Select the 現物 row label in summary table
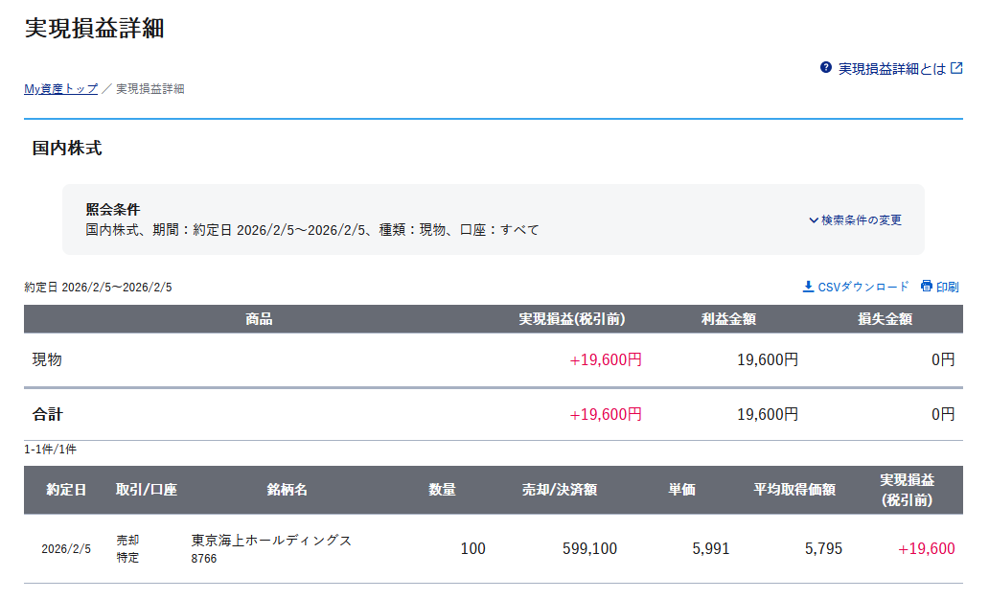 [47, 360]
